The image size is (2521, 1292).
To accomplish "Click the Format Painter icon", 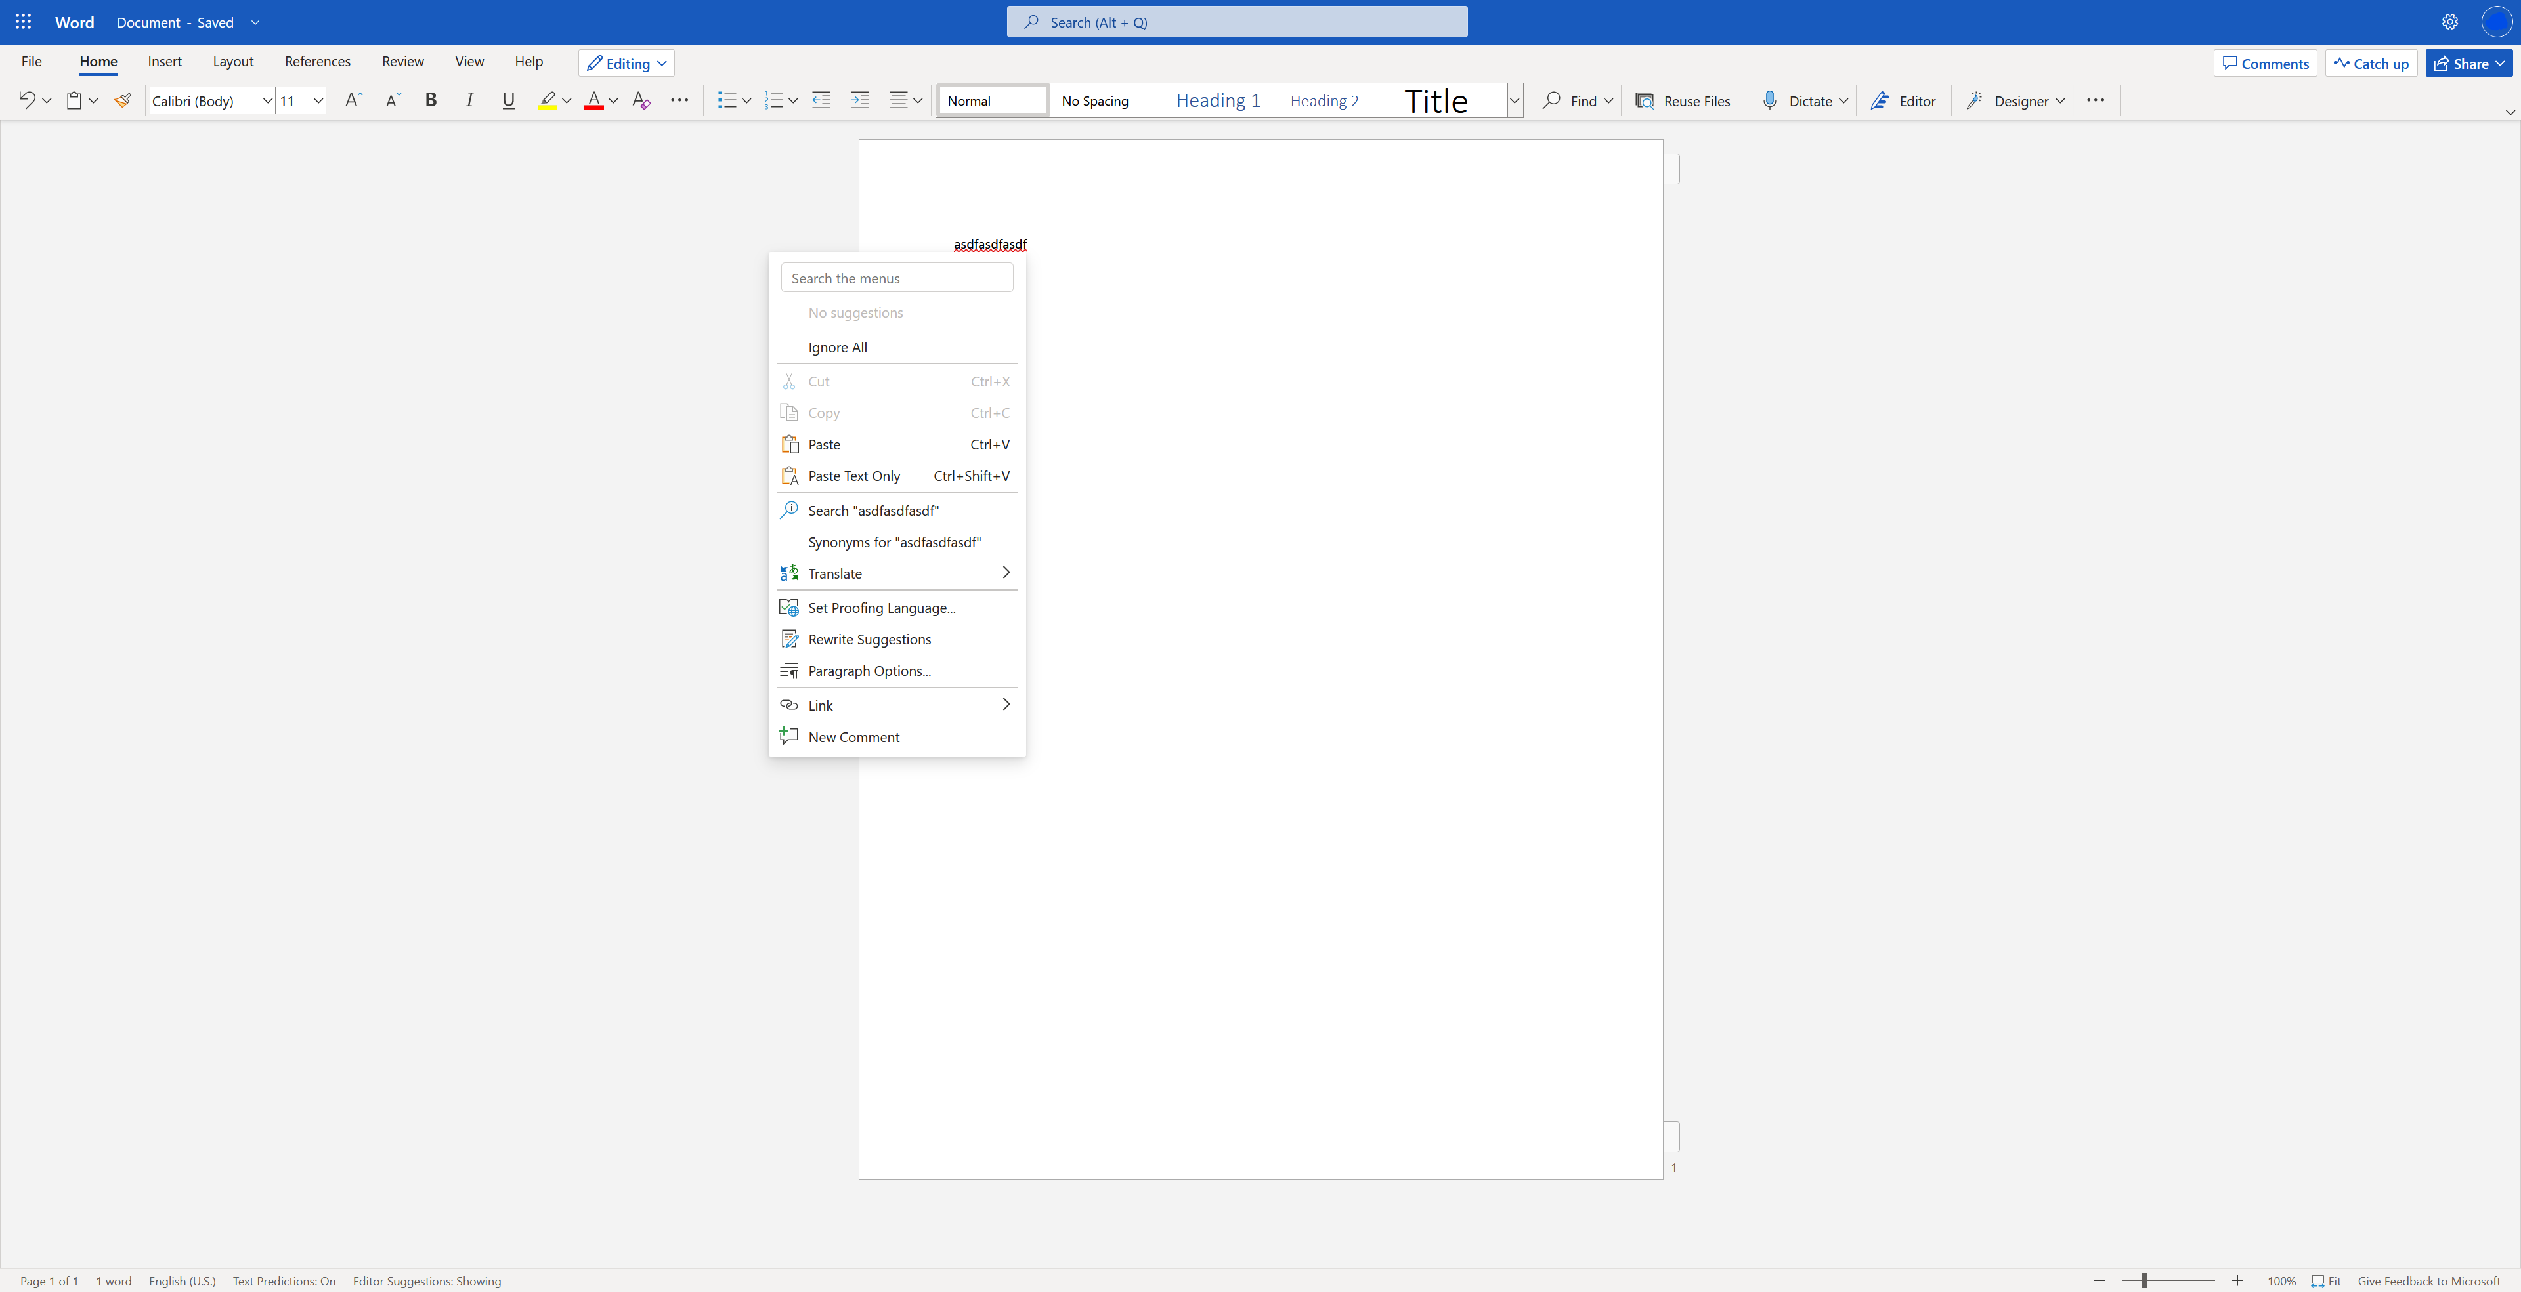I will 123,100.
